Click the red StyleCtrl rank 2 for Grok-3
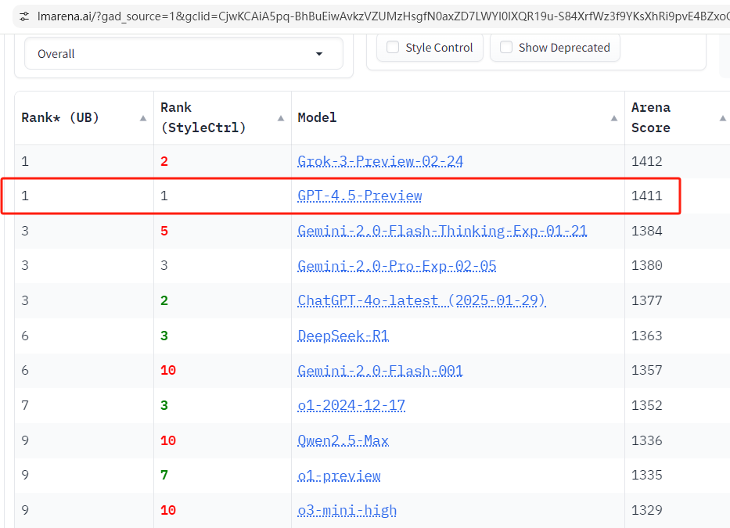Image resolution: width=730 pixels, height=528 pixels. (164, 161)
